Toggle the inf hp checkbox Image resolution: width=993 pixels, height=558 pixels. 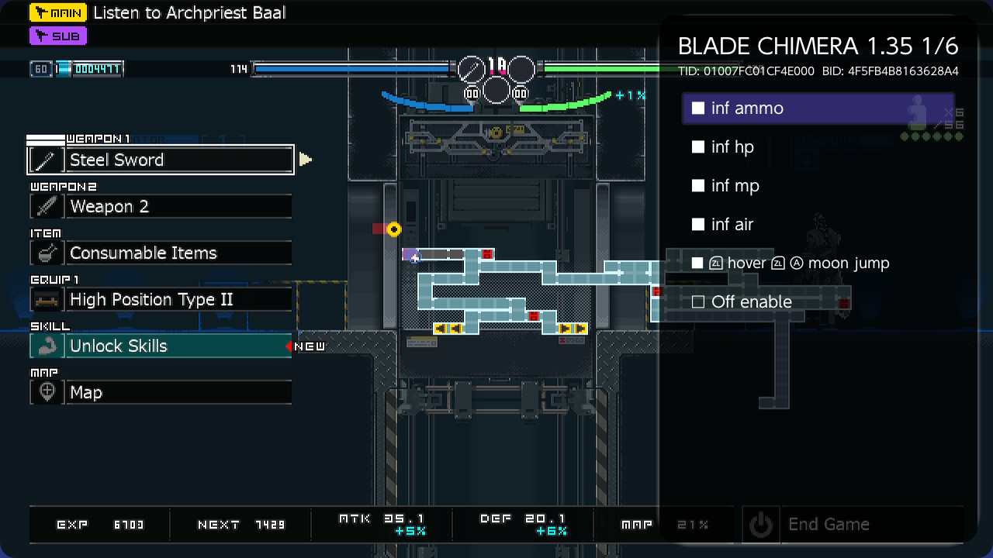697,146
